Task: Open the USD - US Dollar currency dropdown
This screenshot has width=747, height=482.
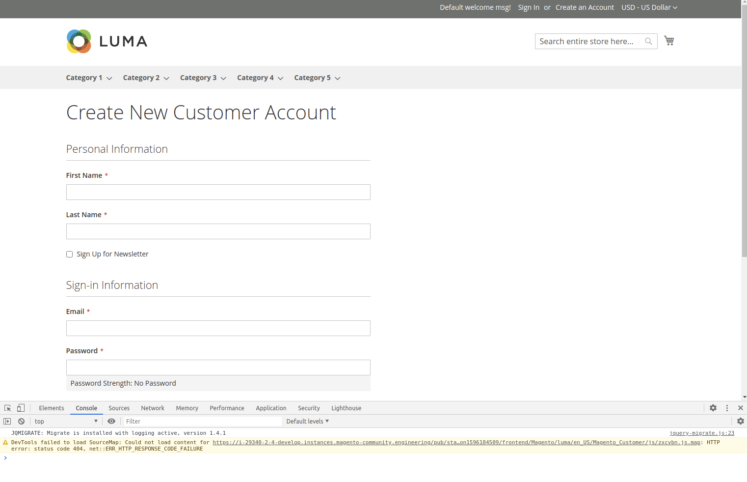Action: point(649,7)
